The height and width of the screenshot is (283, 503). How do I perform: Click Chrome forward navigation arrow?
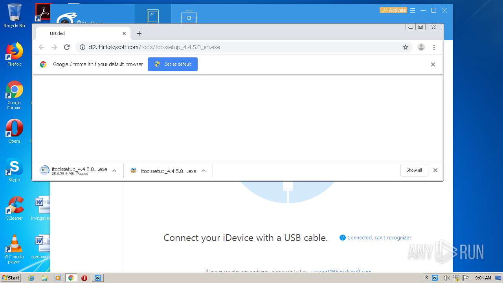tap(54, 47)
